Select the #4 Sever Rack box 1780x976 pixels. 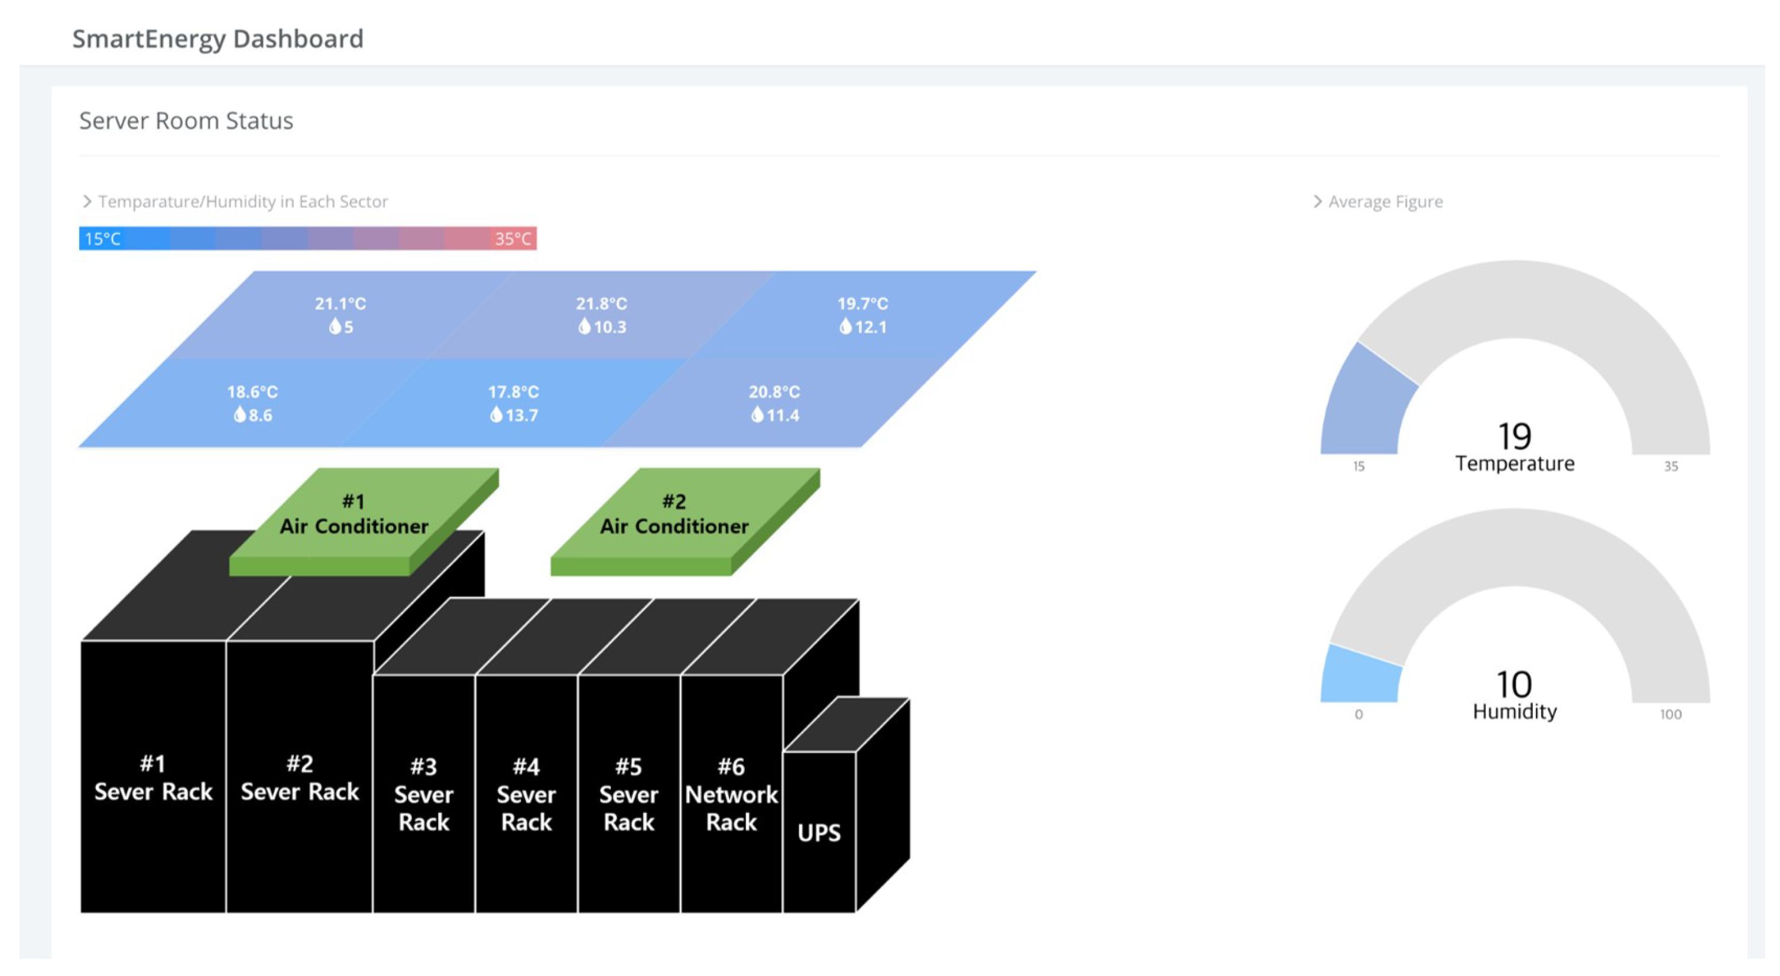pyautogui.click(x=526, y=795)
